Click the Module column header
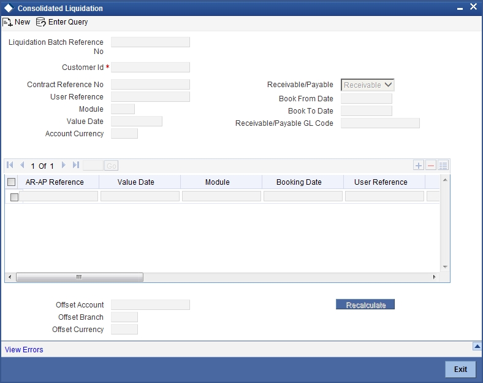 click(218, 182)
